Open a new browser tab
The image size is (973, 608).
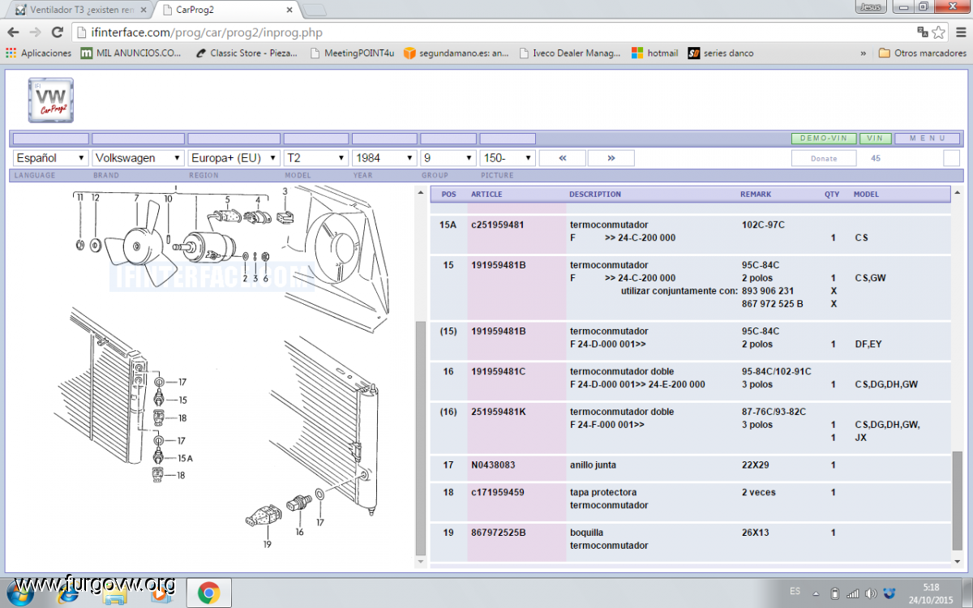[315, 11]
